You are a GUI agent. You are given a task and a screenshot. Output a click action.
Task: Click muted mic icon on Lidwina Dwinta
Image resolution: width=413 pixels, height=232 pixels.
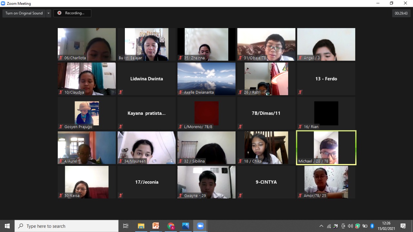(121, 92)
